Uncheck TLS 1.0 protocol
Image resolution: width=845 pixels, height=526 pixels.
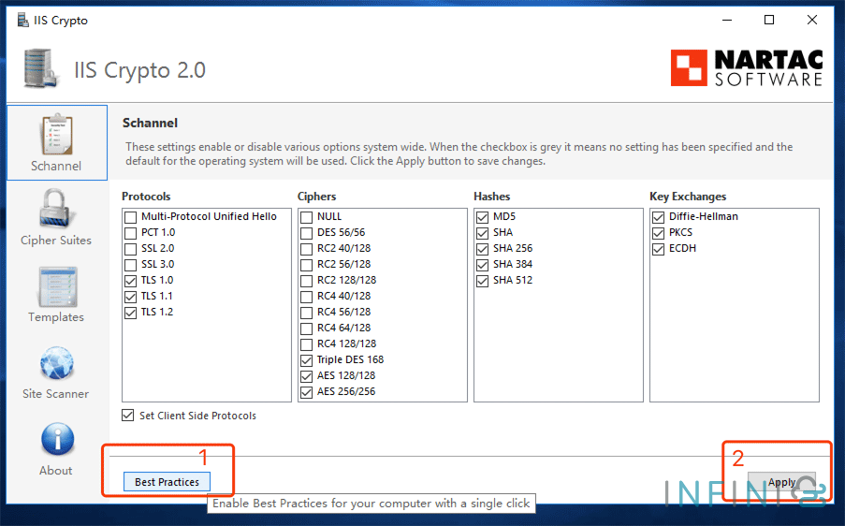130,281
